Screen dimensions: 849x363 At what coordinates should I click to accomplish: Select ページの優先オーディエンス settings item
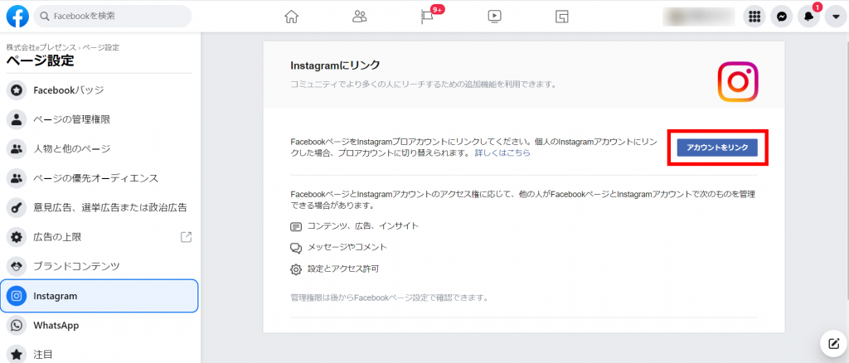[99, 178]
